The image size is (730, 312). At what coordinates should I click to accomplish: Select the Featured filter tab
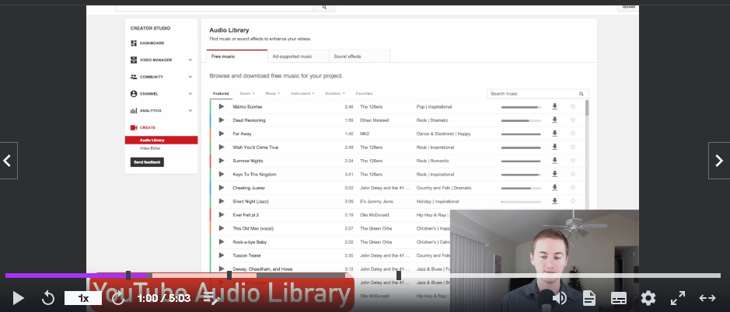tap(221, 93)
